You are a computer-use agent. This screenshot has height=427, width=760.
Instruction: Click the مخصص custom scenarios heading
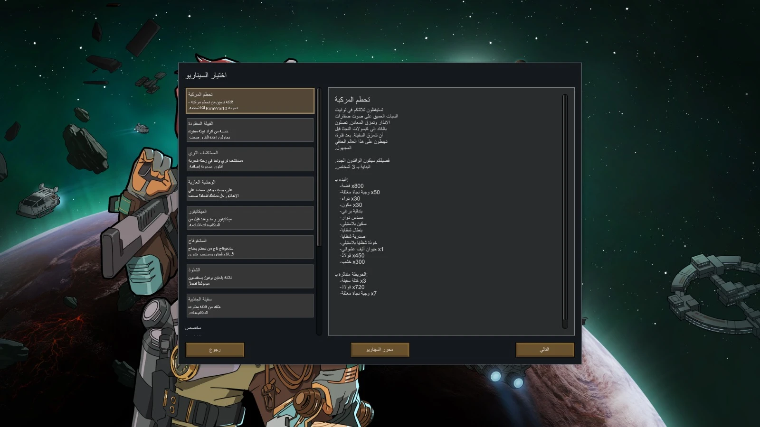click(x=193, y=328)
